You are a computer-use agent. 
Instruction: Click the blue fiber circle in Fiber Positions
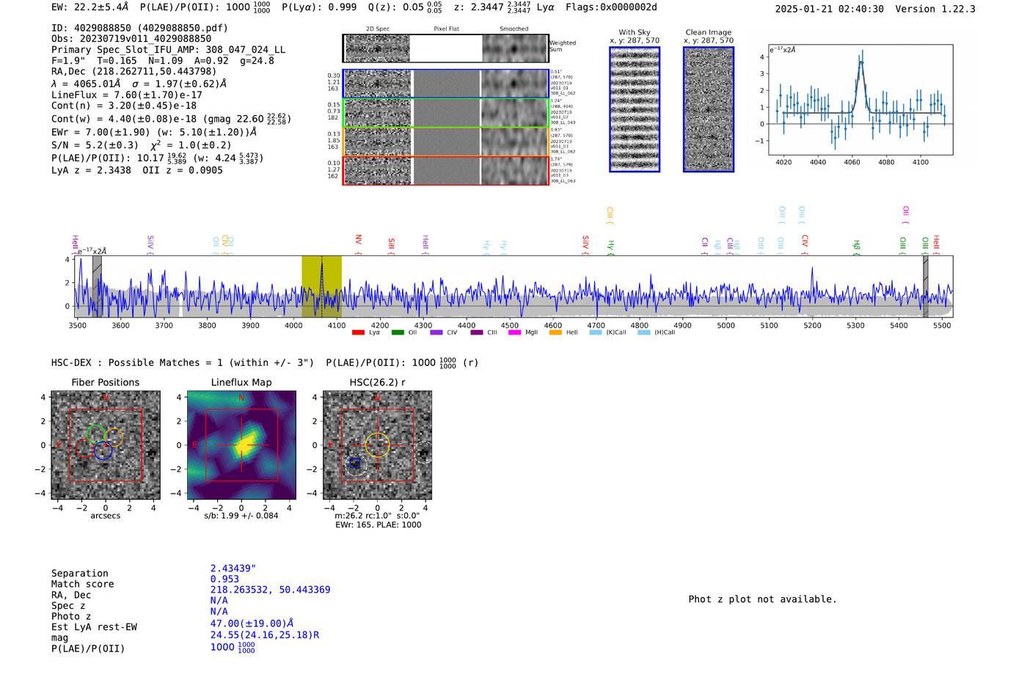coord(103,452)
